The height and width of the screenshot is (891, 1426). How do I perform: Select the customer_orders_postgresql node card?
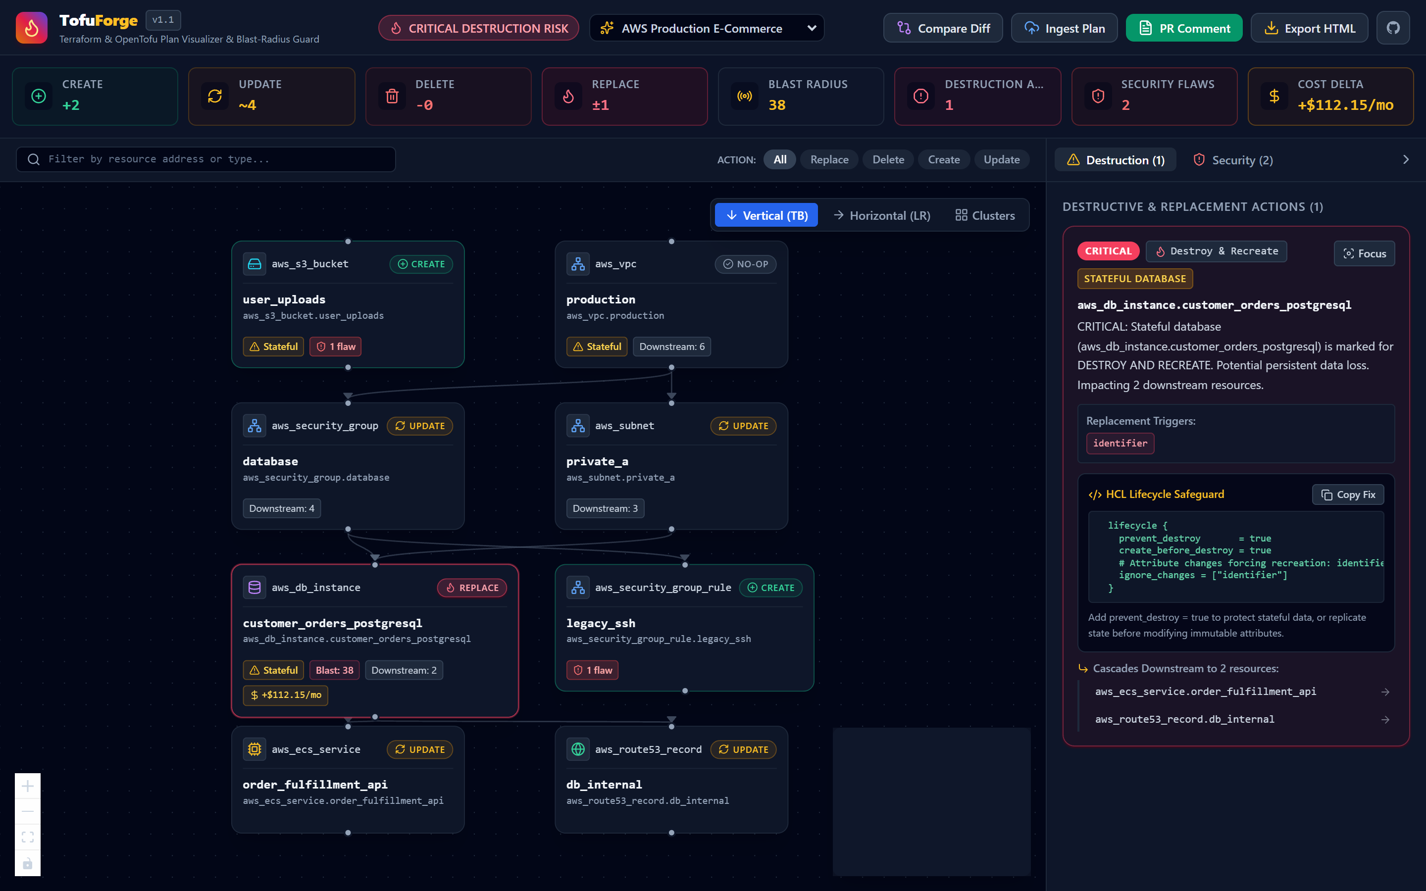coord(375,641)
